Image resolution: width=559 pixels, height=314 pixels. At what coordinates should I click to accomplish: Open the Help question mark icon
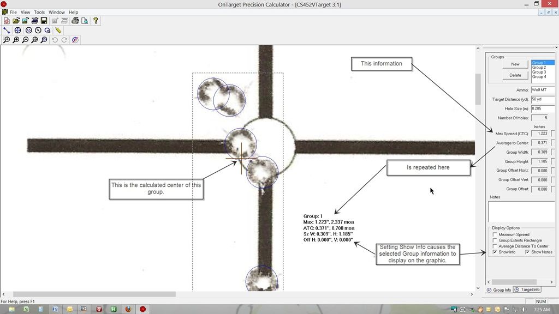tap(95, 21)
